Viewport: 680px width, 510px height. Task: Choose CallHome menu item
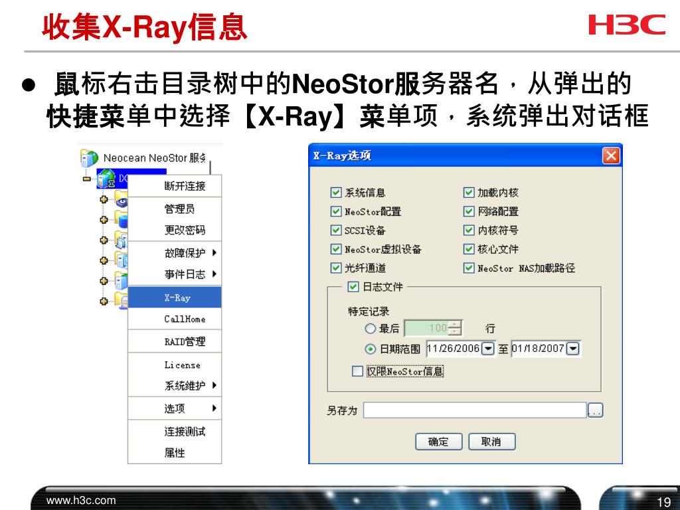175,319
